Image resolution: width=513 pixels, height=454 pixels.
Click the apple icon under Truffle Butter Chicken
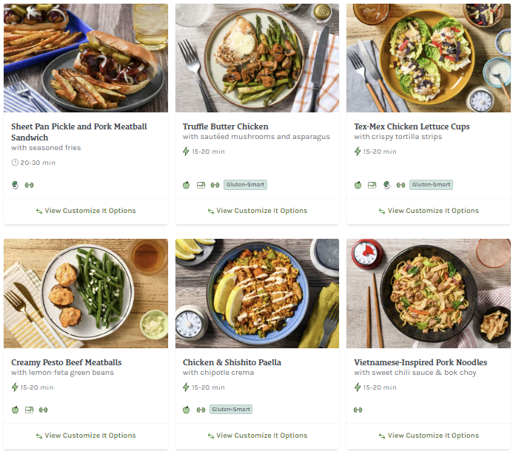tap(187, 185)
